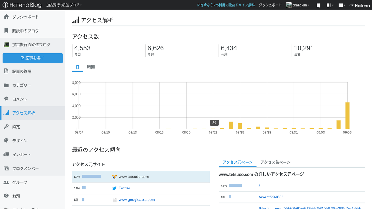The height and width of the screenshot is (209, 372).
Task: Click the bookmark icon in top bar
Action: (318, 5)
